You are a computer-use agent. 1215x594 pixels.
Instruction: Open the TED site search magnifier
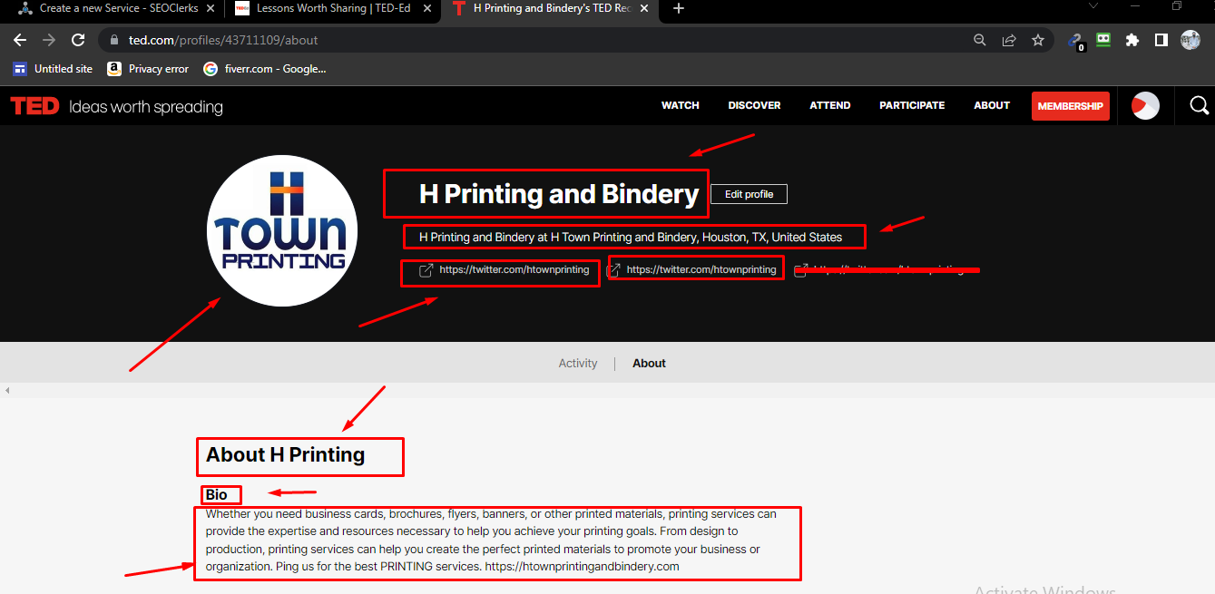pos(1199,106)
